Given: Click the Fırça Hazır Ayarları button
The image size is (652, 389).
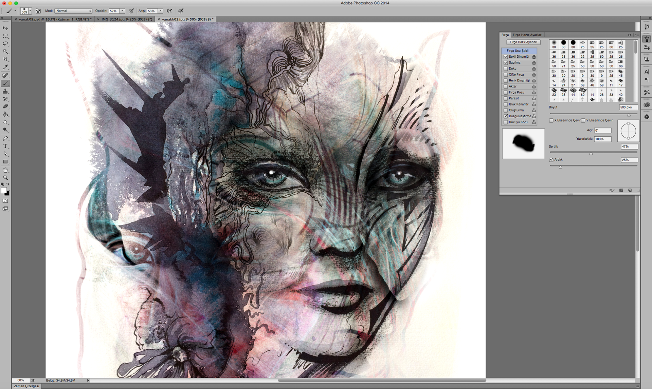Looking at the screenshot, I should pos(523,42).
